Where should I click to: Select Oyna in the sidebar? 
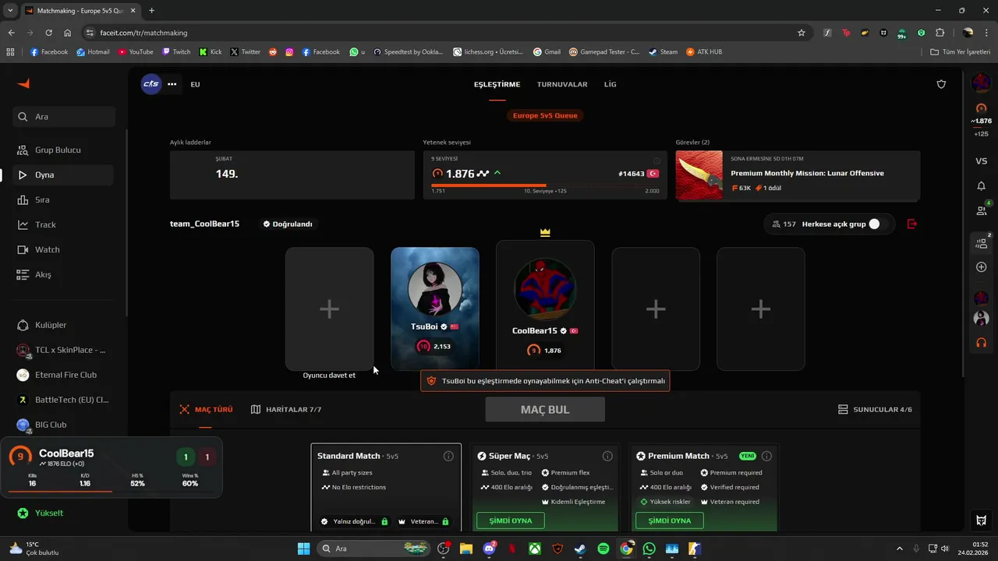coord(64,175)
